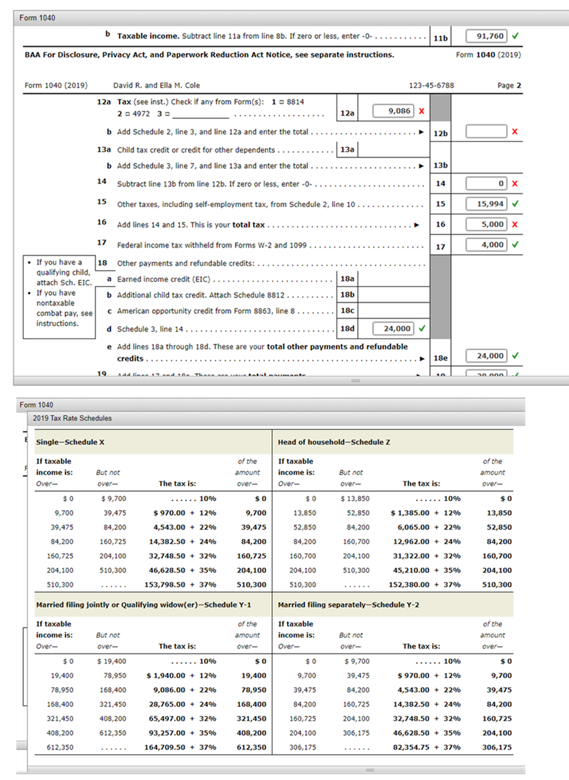This screenshot has width=569, height=780.
Task: Click the checkmark icon on partially visible line 19
Action: (516, 374)
